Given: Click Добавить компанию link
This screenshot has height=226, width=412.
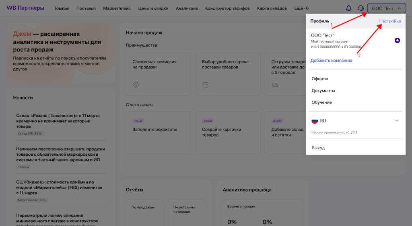Looking at the screenshot, I should (331, 61).
